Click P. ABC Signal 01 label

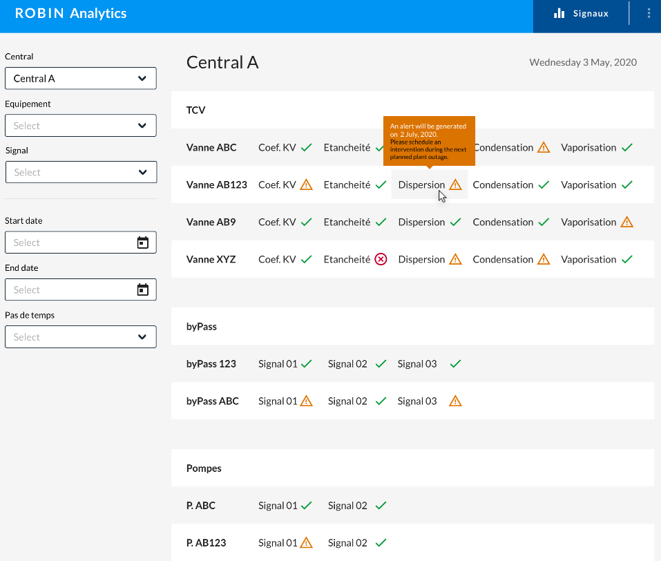[x=278, y=506]
